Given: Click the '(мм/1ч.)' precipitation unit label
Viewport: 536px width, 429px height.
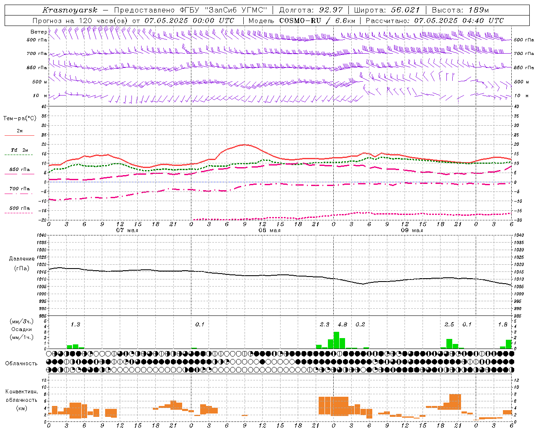Looking at the screenshot, I should pos(21,337).
